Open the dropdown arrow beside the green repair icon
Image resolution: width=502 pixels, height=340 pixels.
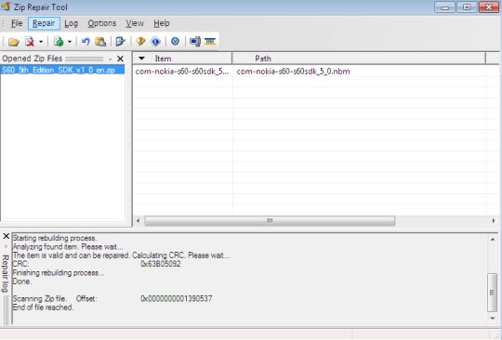pyautogui.click(x=70, y=42)
